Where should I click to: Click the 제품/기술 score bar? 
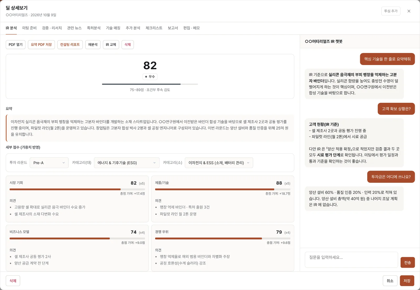click(x=223, y=189)
